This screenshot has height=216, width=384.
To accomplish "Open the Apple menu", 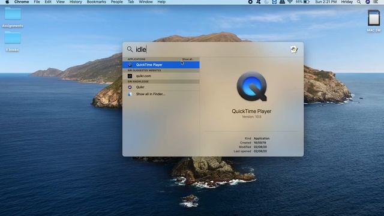I will pyautogui.click(x=7, y=2).
